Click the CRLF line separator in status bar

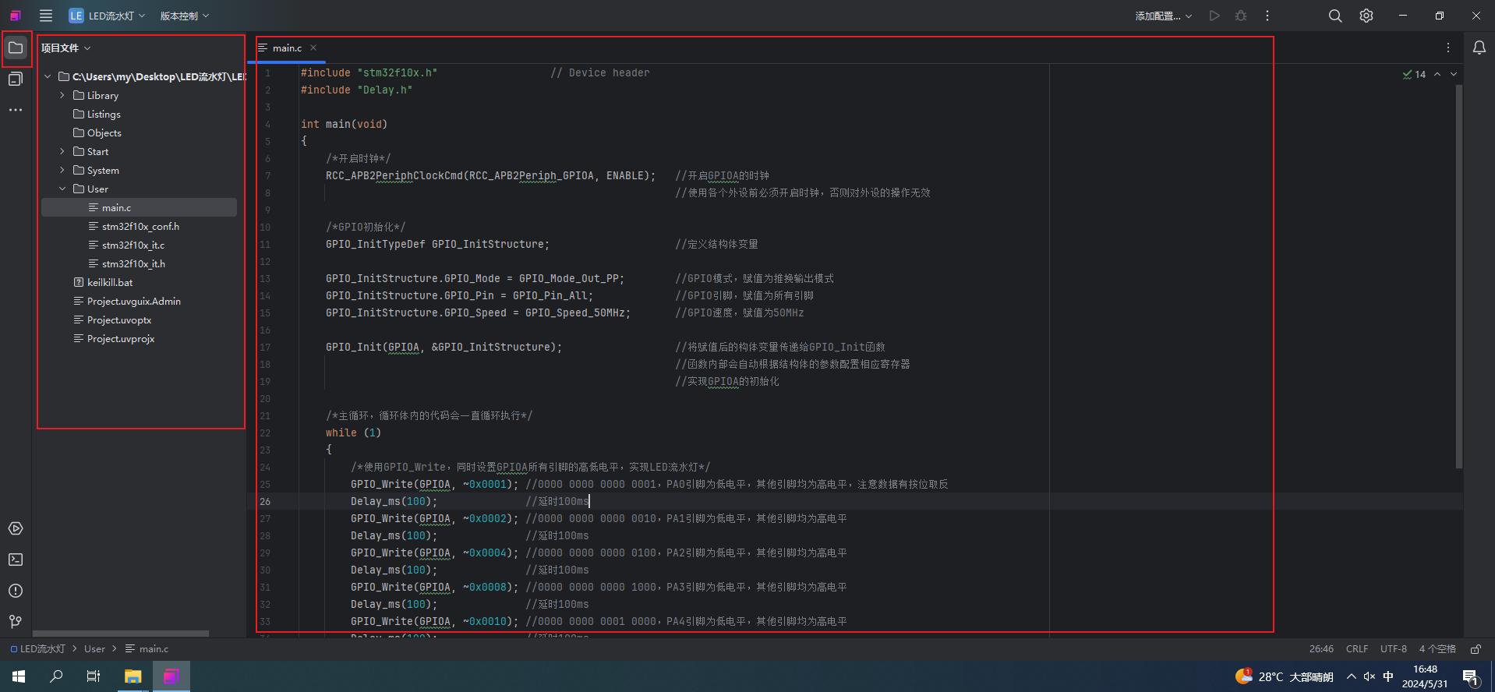pyautogui.click(x=1357, y=649)
